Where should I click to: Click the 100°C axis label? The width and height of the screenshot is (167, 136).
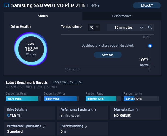click(x=146, y=37)
